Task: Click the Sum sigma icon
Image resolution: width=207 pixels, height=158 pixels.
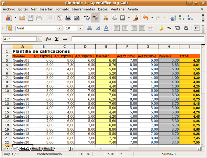Action: (x=57, y=39)
